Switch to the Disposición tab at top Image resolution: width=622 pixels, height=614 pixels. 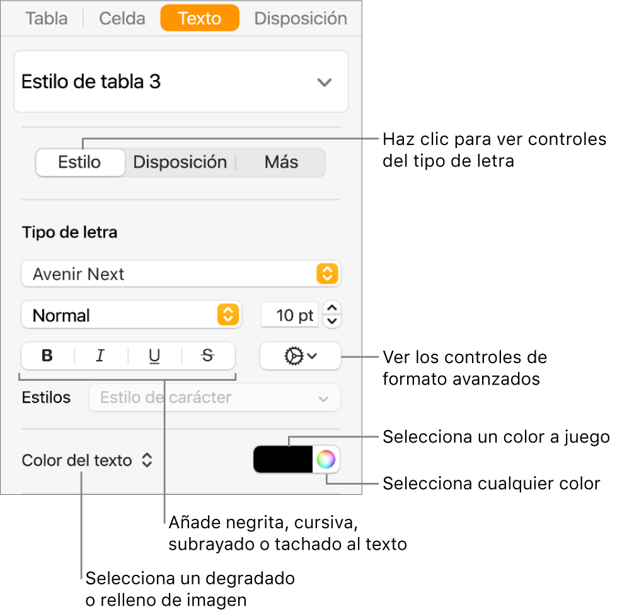click(x=301, y=18)
